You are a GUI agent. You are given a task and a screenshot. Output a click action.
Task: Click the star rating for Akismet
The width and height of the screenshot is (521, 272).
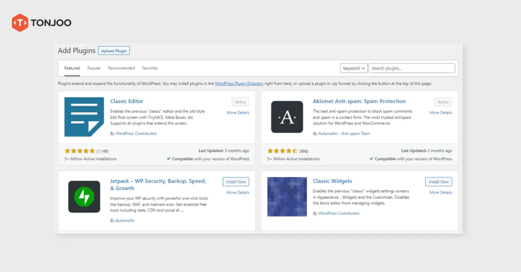pyautogui.click(x=283, y=150)
